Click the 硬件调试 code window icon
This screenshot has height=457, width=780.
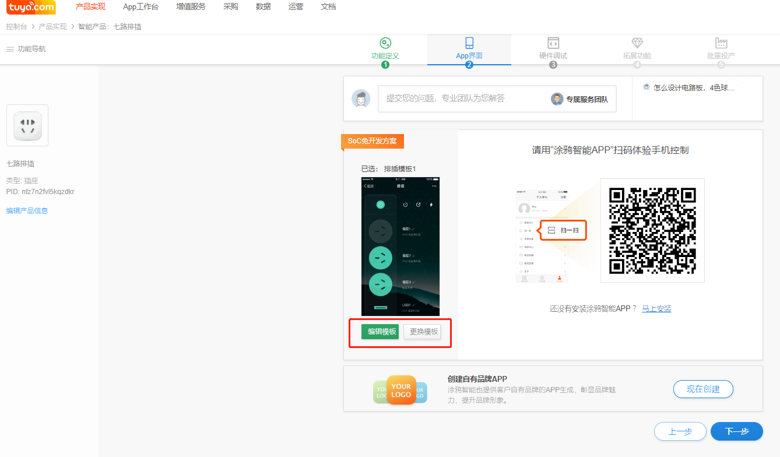[553, 43]
